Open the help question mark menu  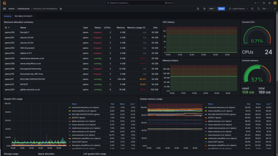[264, 3]
